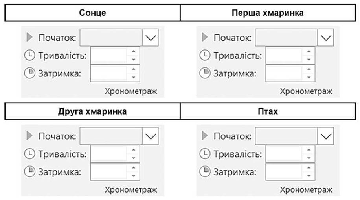
Task: Decrease Тривалість with down arrow under Птах
Action: 309,158
